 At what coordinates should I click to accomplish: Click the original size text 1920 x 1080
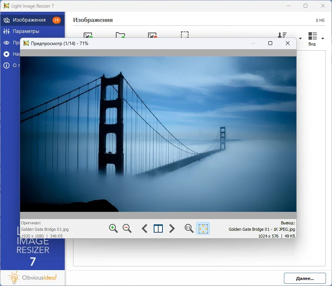(33, 236)
